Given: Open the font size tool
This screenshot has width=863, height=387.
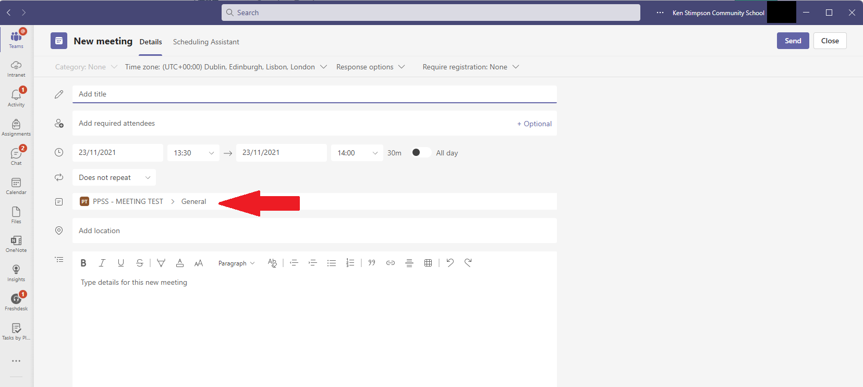Looking at the screenshot, I should click(x=199, y=263).
